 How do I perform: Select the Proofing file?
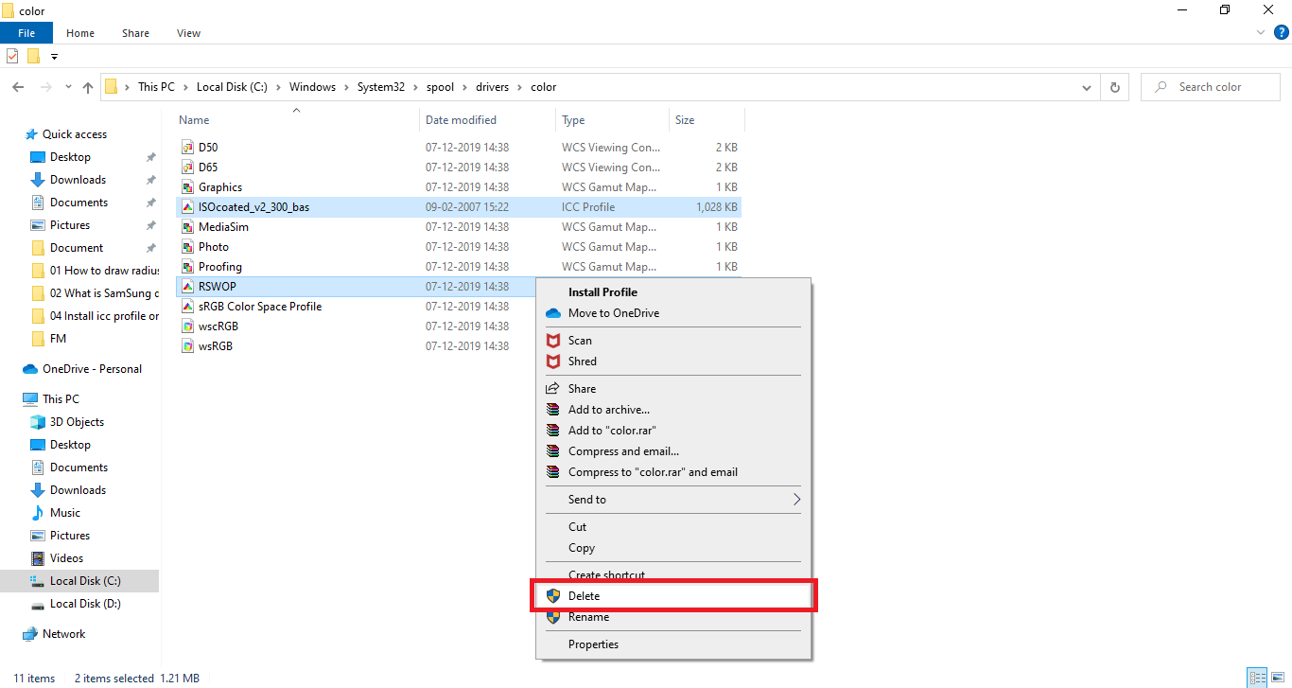click(x=220, y=267)
